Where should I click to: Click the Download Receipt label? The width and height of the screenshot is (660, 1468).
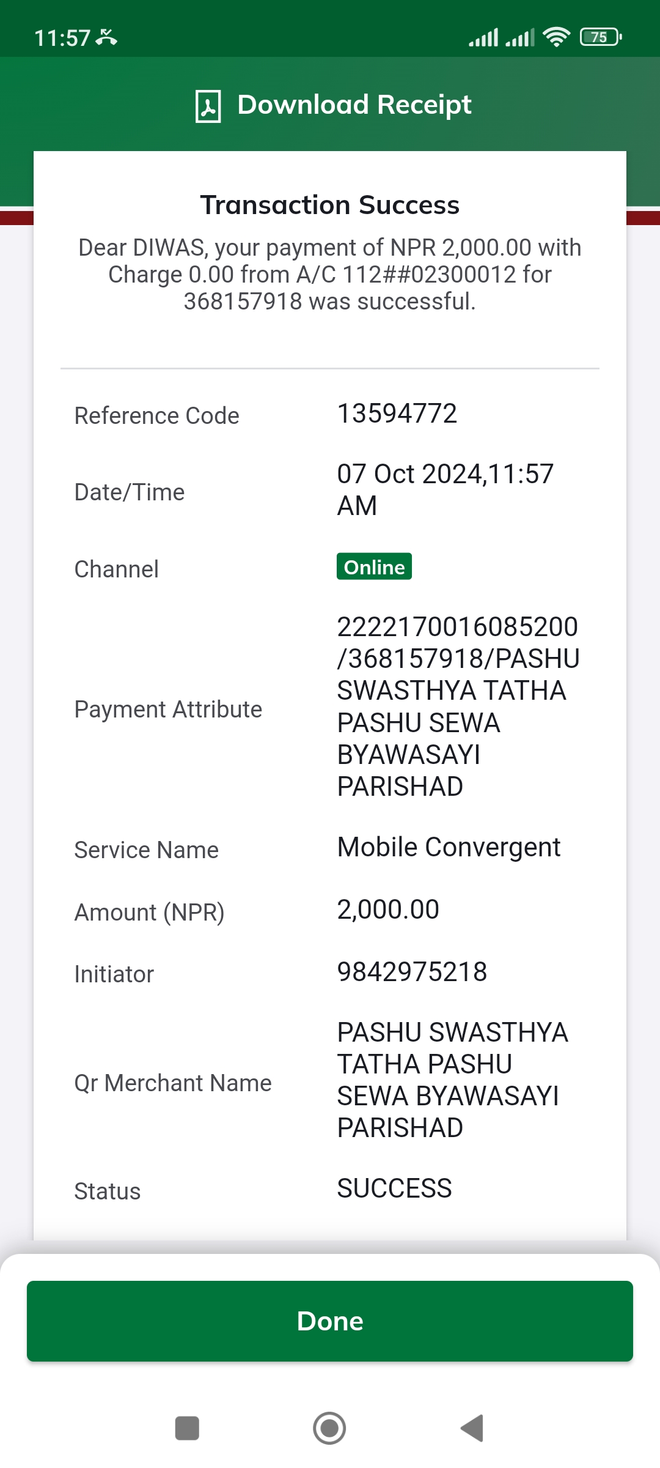(354, 105)
